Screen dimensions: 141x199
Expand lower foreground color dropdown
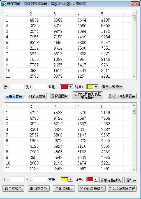click(71, 179)
